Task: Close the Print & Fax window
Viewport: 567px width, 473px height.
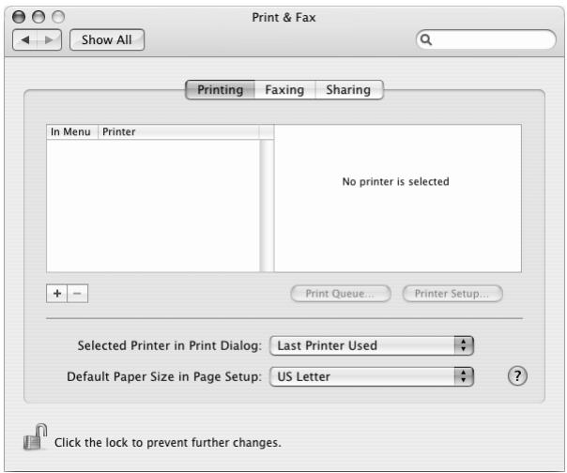Action: coord(19,17)
